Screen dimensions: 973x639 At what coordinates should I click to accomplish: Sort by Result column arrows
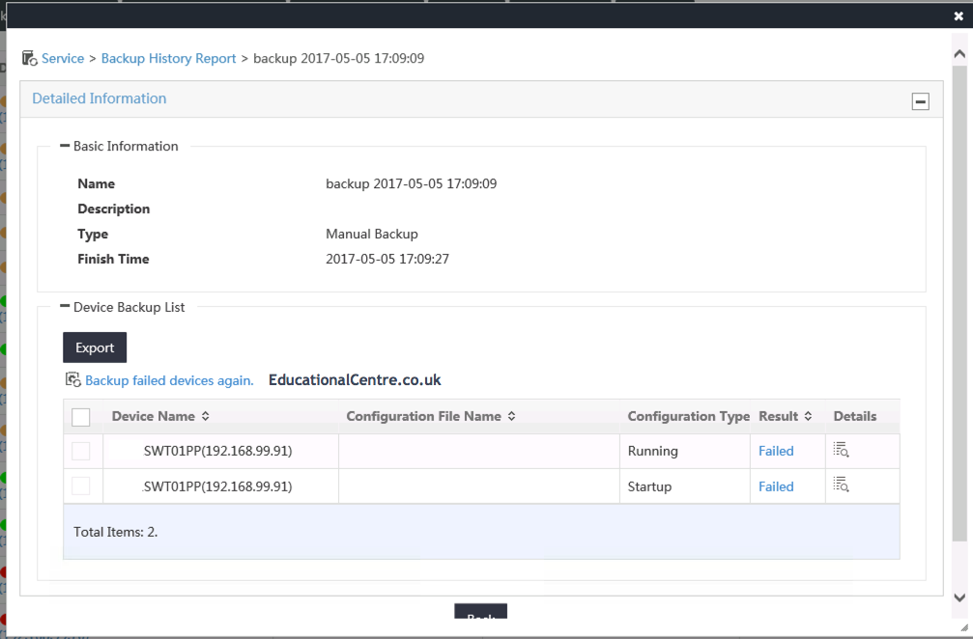(808, 417)
